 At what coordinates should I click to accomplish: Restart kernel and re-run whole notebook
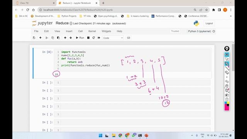(x=99, y=38)
